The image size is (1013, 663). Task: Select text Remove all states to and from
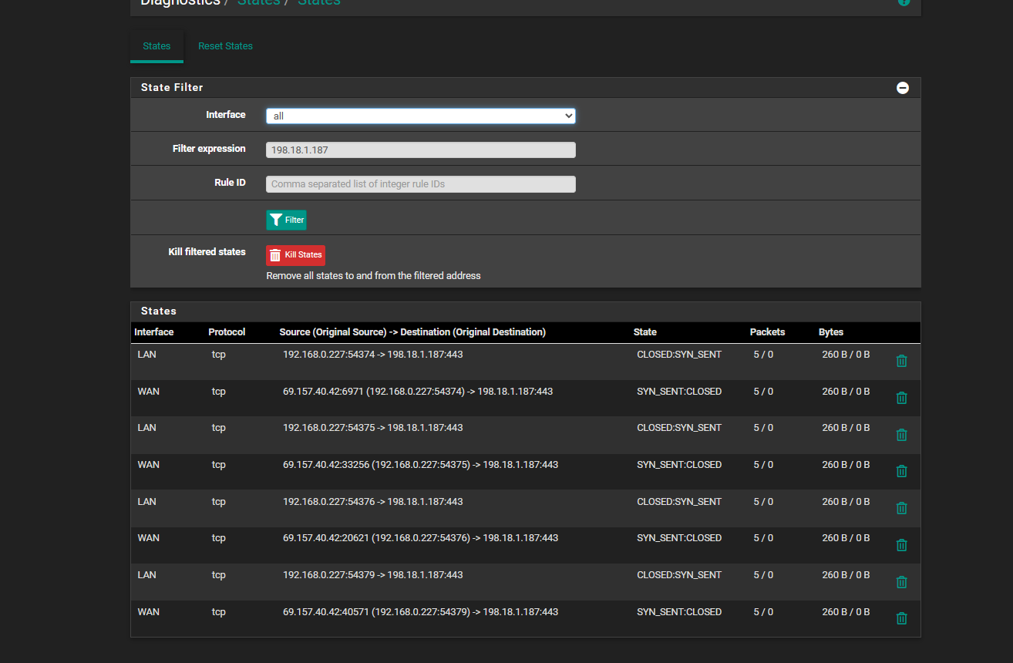(332, 276)
